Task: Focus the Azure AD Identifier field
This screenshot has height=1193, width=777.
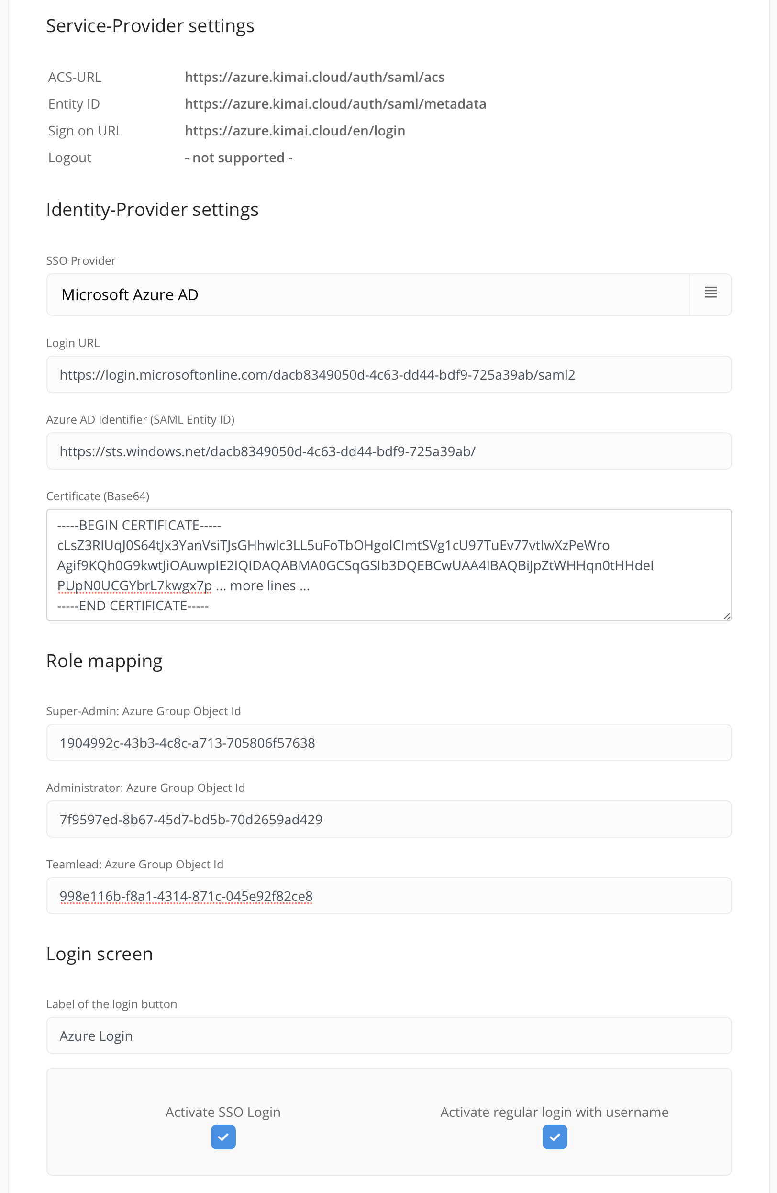Action: click(x=389, y=451)
